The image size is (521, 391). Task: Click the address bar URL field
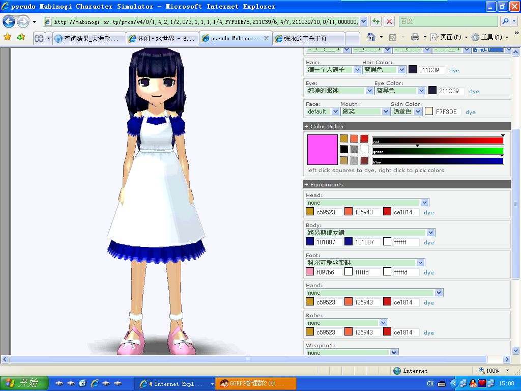pos(206,22)
